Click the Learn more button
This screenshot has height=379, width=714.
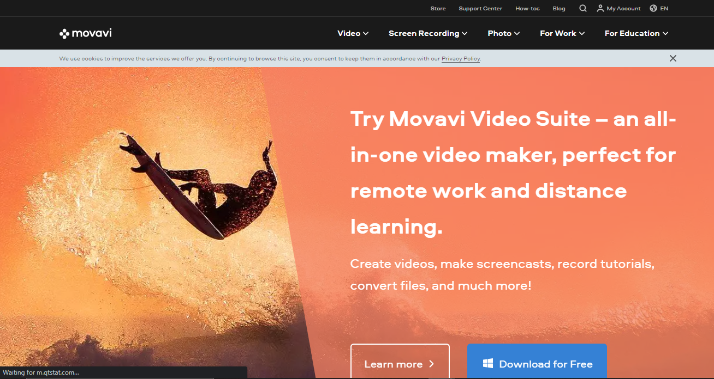pos(400,361)
